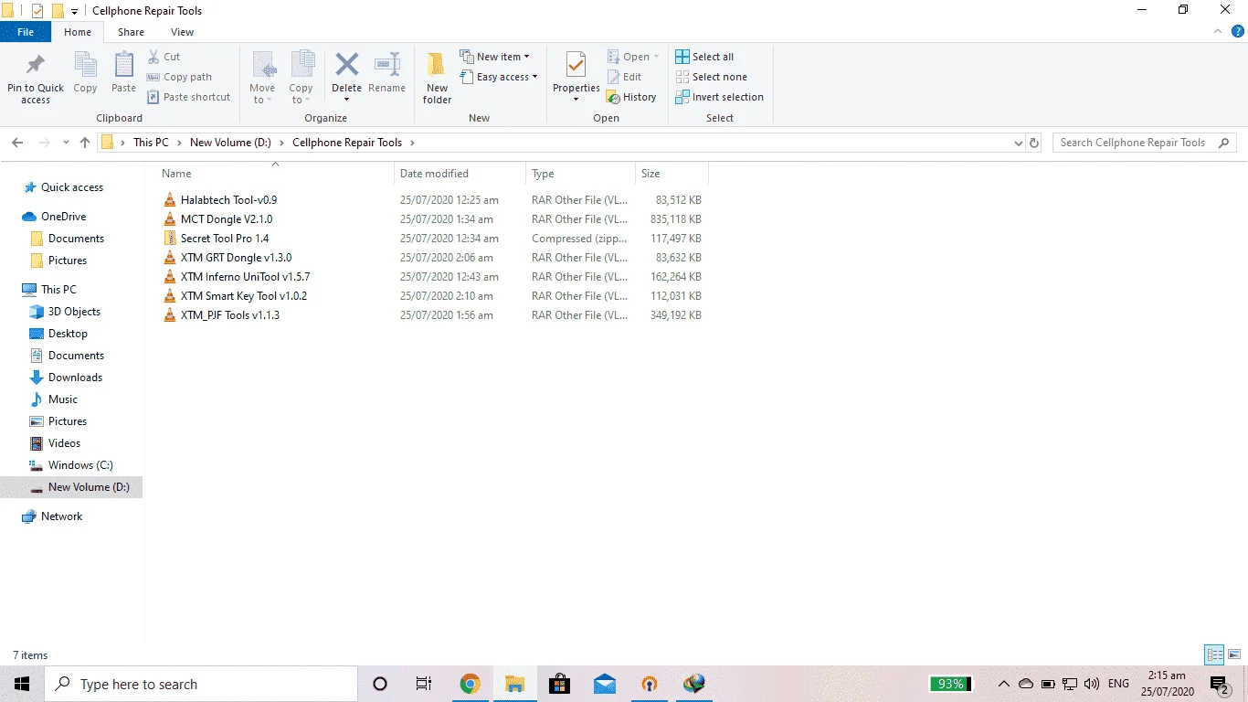Open Mail app in taskbar

[x=604, y=684]
